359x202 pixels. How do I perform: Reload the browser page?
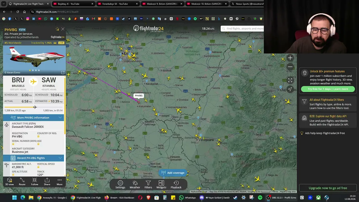(x=18, y=12)
